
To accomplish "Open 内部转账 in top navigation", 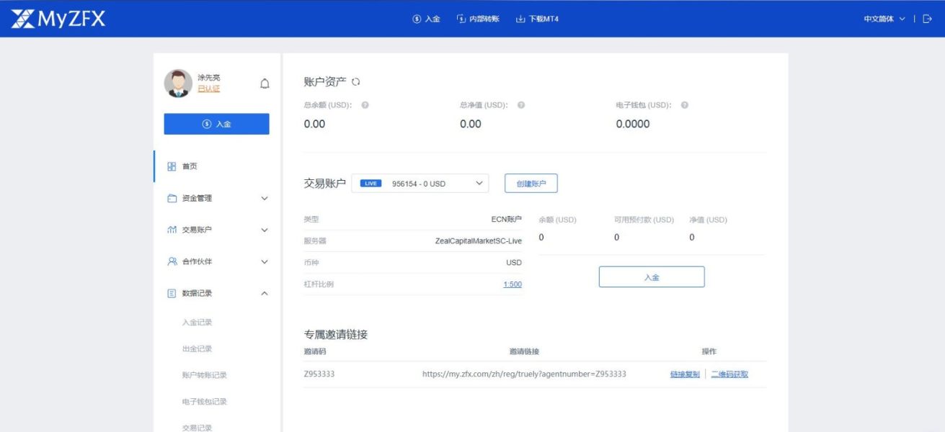I will 478,19.
